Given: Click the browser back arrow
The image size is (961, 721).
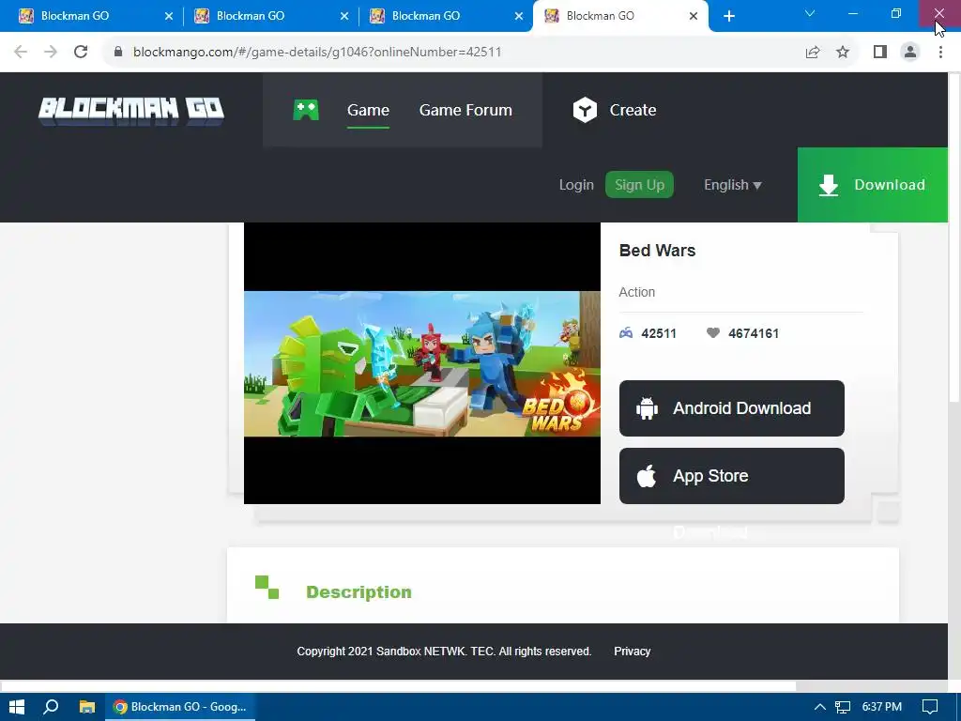Looking at the screenshot, I should [21, 52].
